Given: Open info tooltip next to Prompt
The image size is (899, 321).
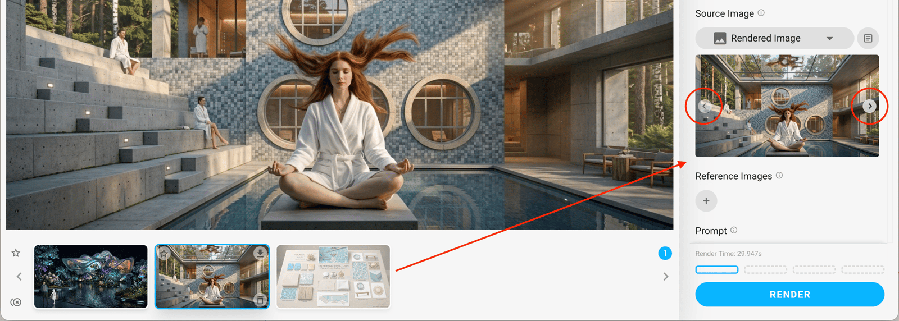Looking at the screenshot, I should (x=734, y=230).
